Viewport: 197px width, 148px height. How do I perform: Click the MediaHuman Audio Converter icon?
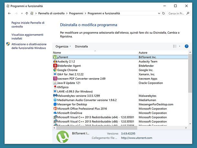(55, 100)
